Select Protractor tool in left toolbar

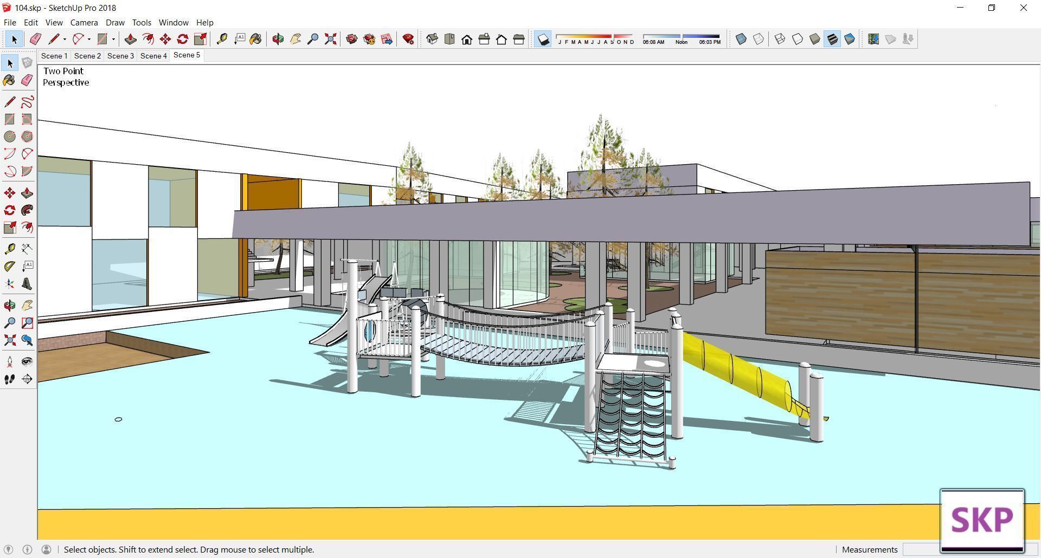pyautogui.click(x=10, y=267)
